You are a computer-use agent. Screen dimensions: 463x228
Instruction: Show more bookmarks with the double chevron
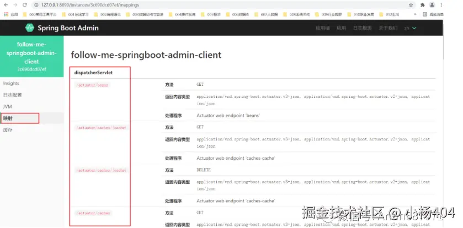416,14
